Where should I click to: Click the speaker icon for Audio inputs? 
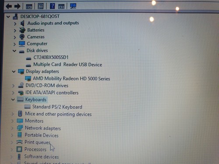pyautogui.click(x=22, y=23)
